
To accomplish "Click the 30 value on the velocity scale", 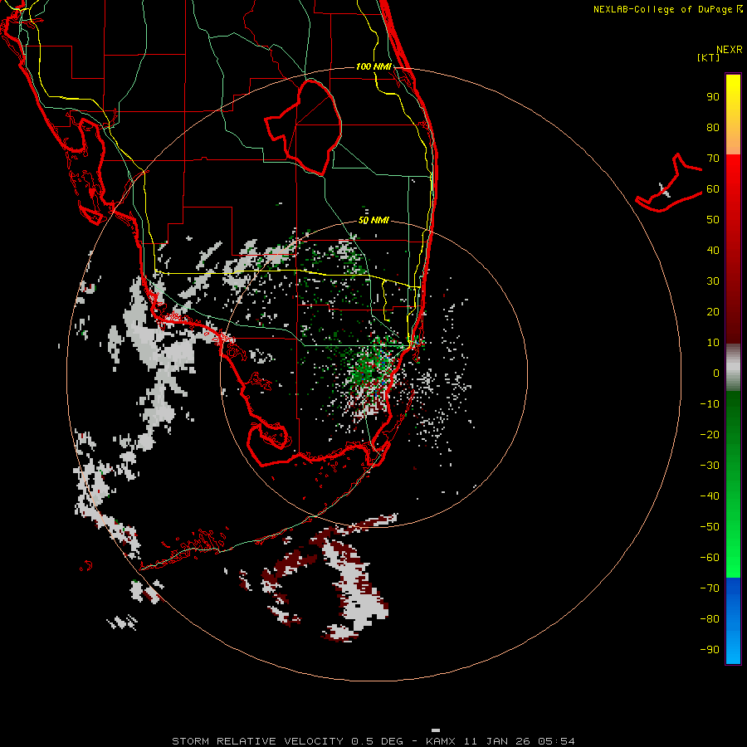I will click(x=713, y=281).
